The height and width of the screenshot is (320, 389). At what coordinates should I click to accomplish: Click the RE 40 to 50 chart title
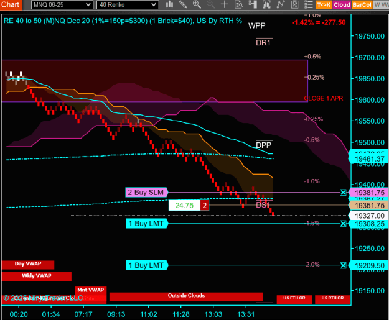pyautogui.click(x=123, y=21)
